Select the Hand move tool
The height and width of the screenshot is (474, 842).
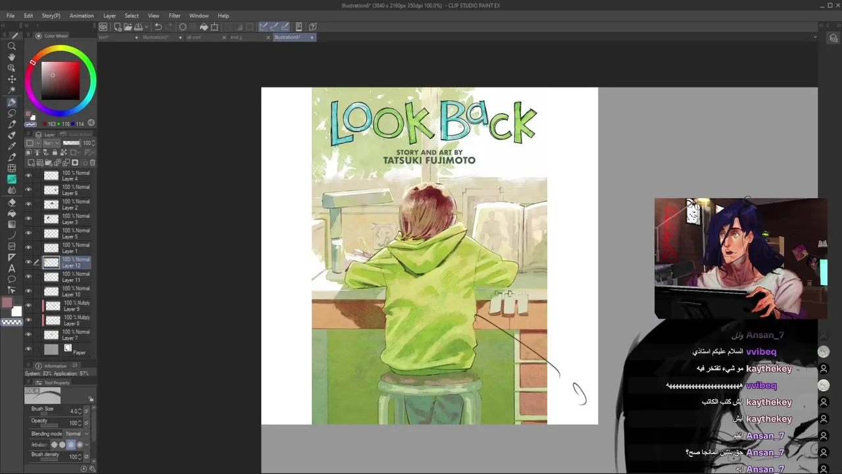12,57
